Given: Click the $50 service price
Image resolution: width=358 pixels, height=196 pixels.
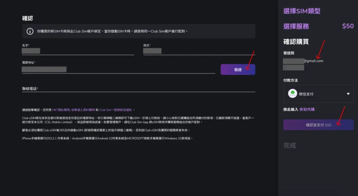Looking at the screenshot, I should (x=348, y=27).
